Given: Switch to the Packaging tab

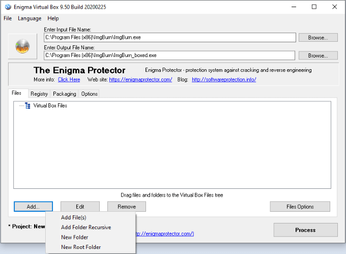Looking at the screenshot, I should [65, 94].
